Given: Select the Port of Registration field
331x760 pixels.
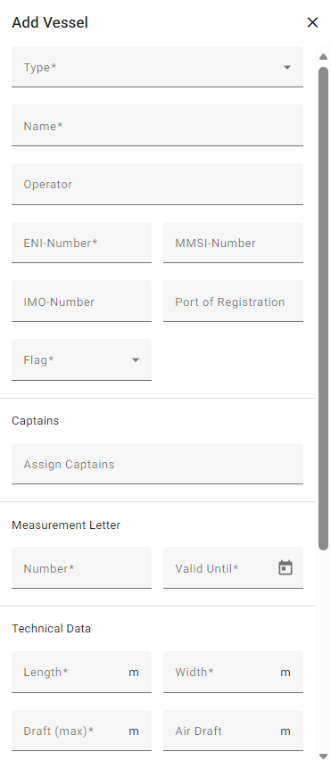Looking at the screenshot, I should click(233, 301).
